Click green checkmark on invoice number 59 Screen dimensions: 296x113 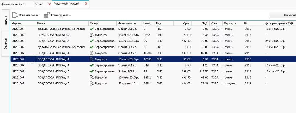[x=91, y=41]
